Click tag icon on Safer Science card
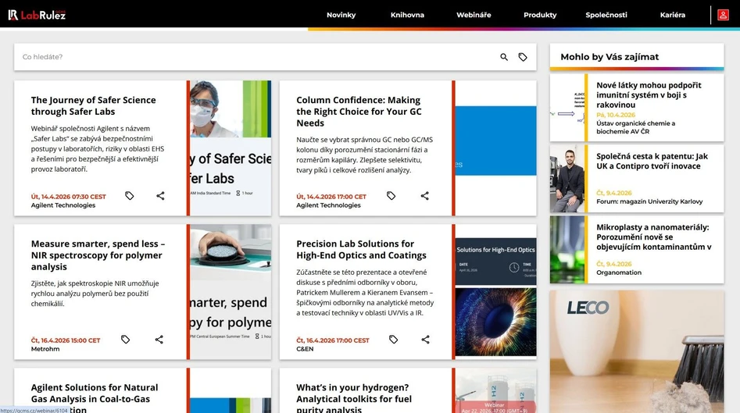The width and height of the screenshot is (740, 413). [x=130, y=196]
